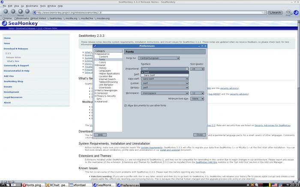Image resolution: width=300 pixels, height=187 pixels.
Task: Click the site icon in the address bar
Action: pos(35,12)
